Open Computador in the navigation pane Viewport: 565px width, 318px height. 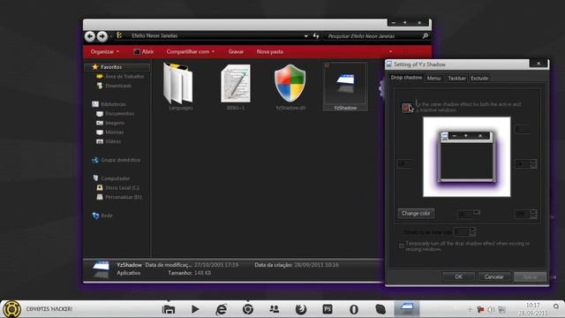coord(116,178)
